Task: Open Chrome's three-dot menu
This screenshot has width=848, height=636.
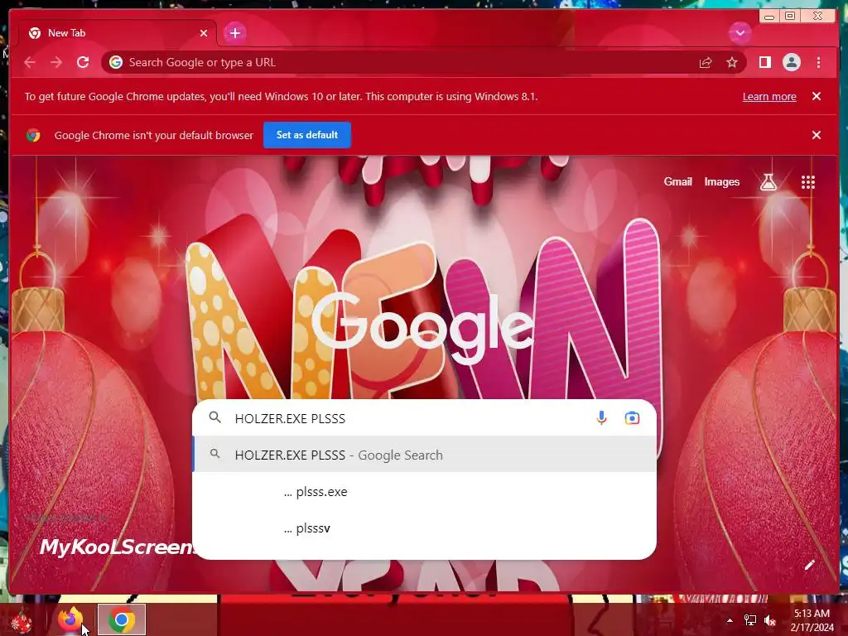Action: 818,63
